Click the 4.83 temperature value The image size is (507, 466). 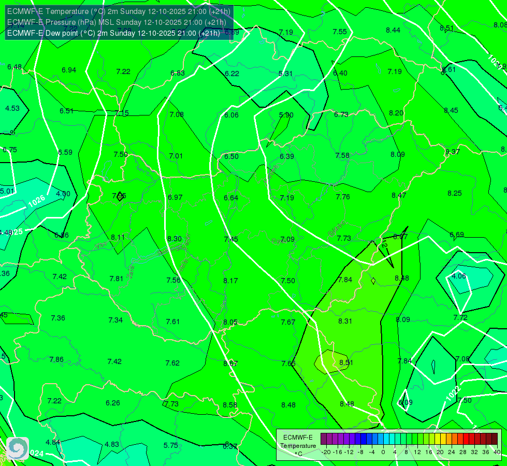pyautogui.click(x=112, y=445)
